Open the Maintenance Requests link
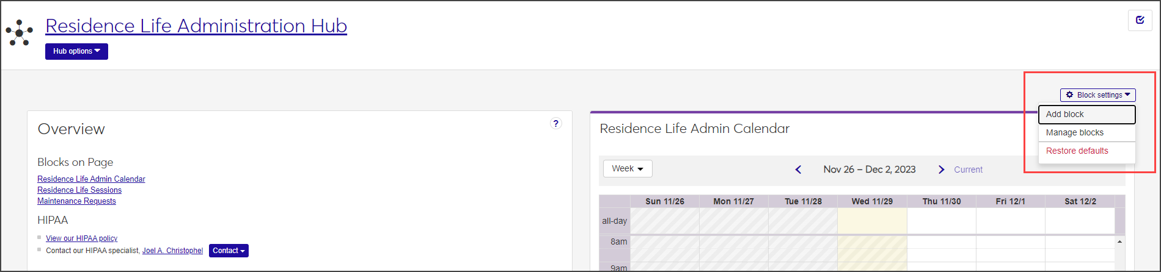 point(76,201)
